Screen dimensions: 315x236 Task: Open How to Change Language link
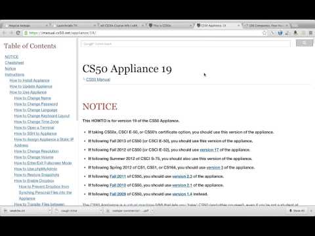click(x=36, y=110)
